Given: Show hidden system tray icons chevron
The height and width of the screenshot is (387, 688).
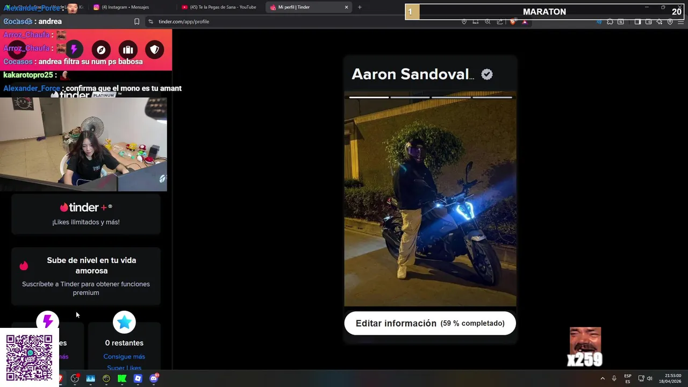Looking at the screenshot, I should [602, 378].
